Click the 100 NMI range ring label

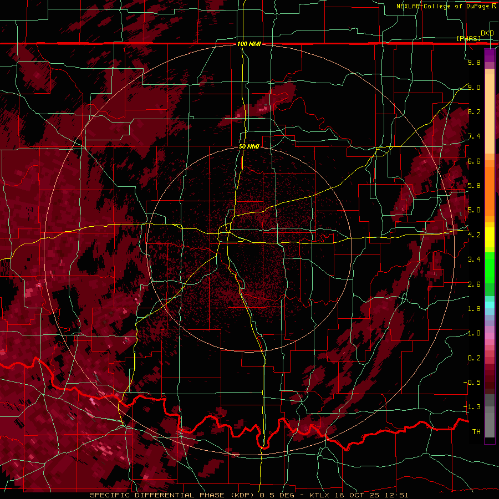pyautogui.click(x=249, y=44)
